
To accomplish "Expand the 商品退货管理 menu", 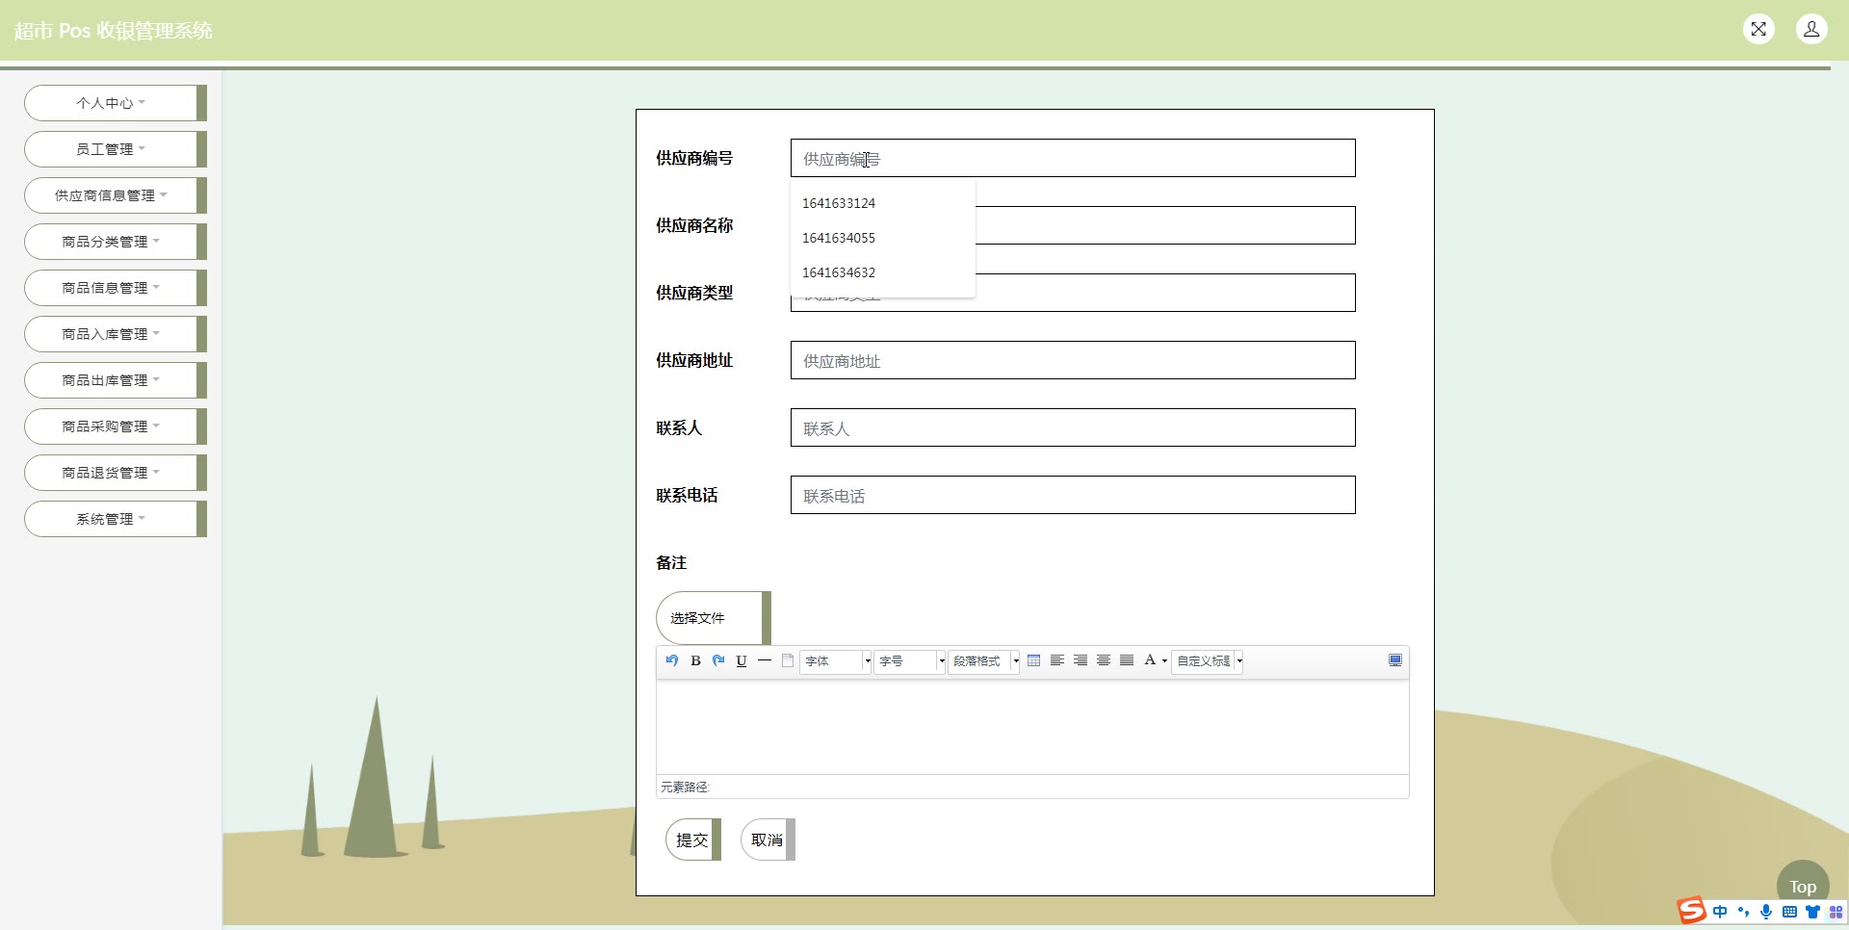I will click(x=116, y=473).
